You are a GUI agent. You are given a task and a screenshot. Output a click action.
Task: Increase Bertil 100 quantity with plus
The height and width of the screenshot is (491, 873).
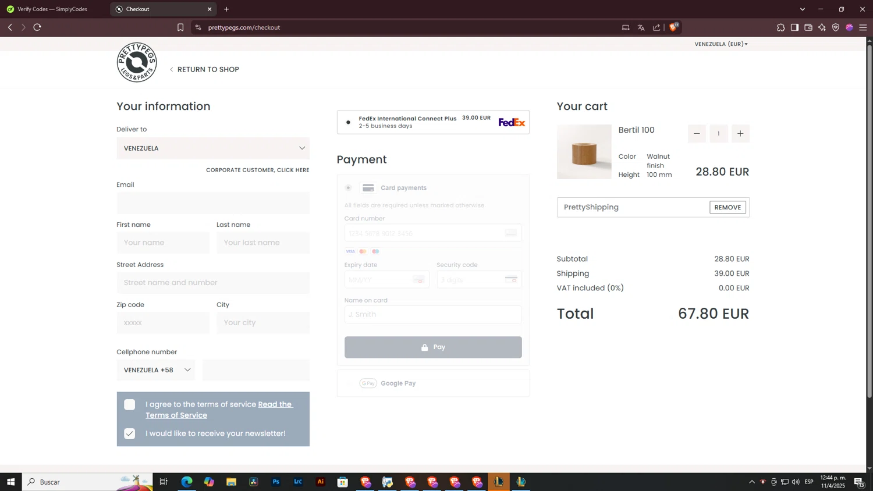(740, 134)
